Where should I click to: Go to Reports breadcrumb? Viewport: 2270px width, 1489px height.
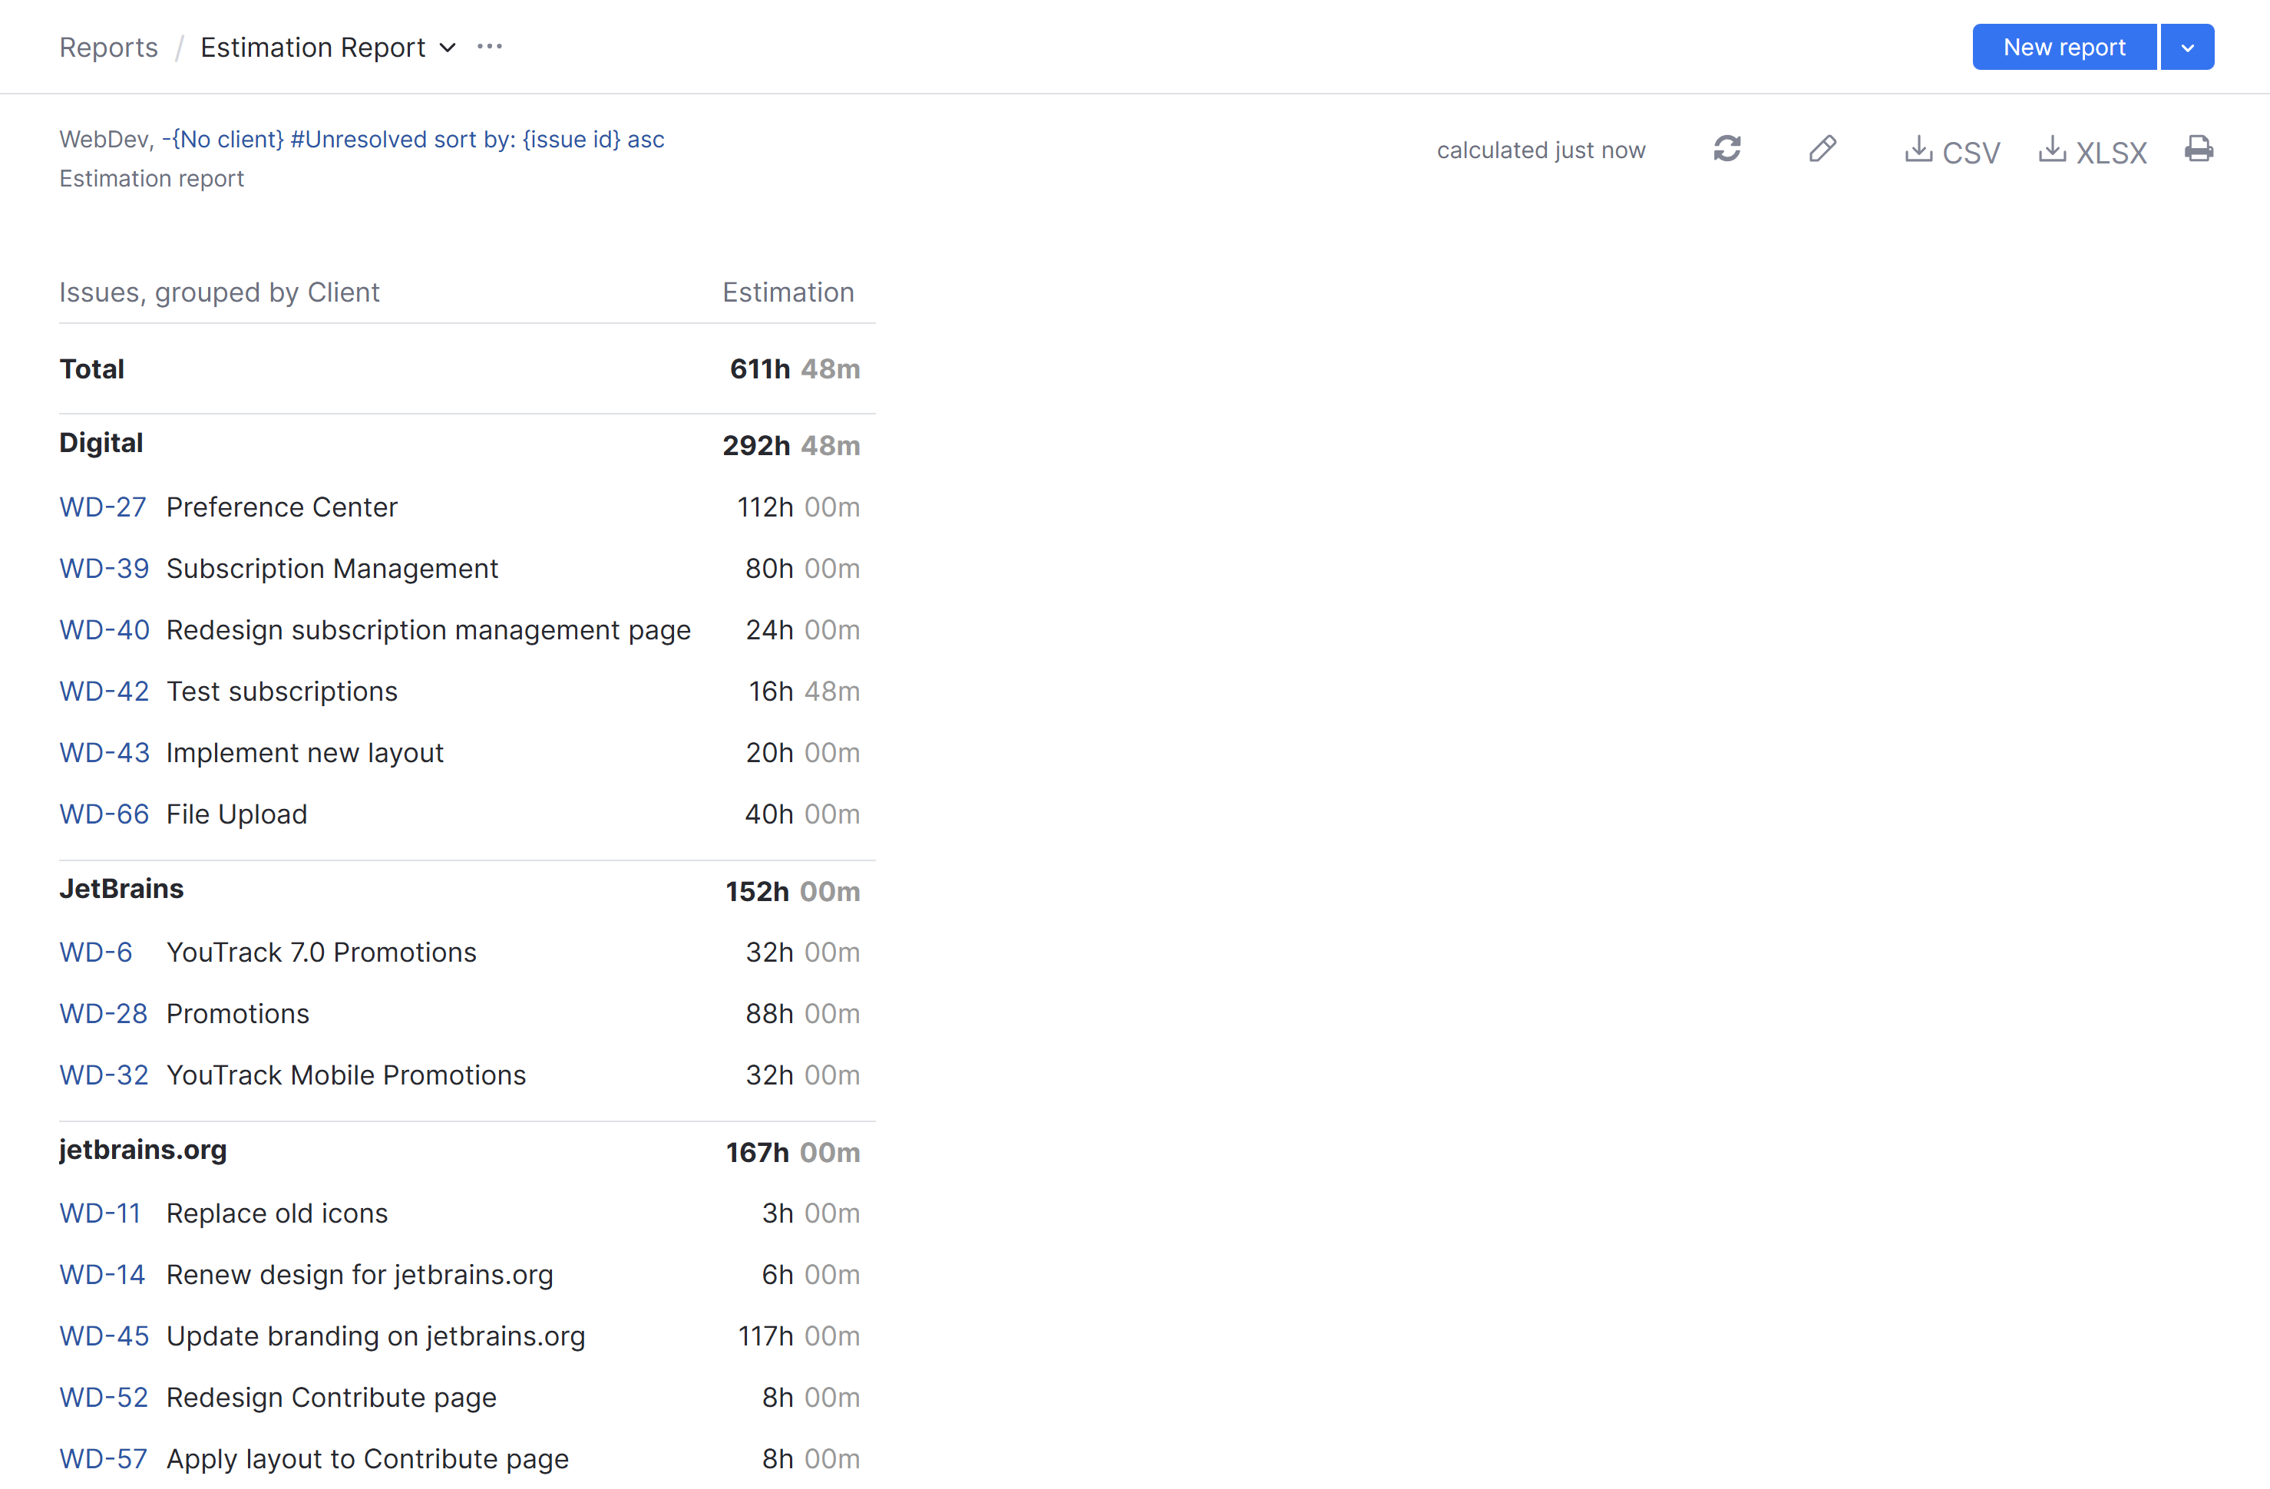pyautogui.click(x=109, y=47)
